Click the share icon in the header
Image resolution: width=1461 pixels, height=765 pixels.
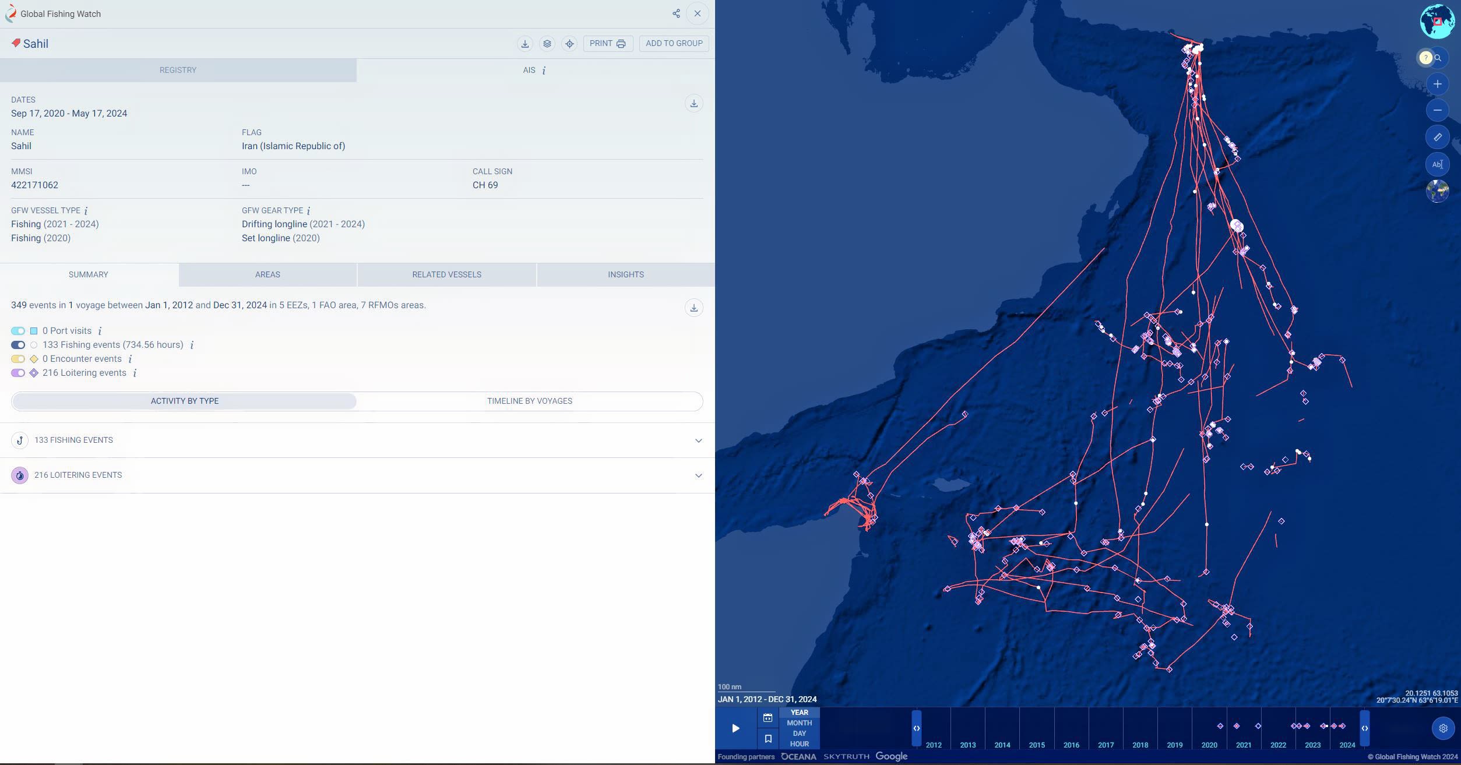pos(676,13)
